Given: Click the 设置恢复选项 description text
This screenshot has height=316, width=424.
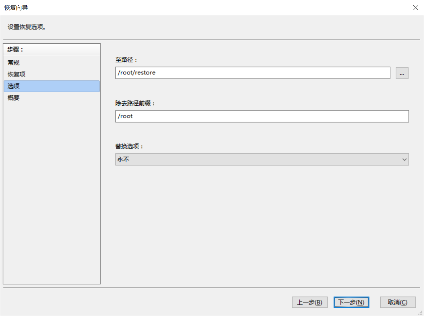Looking at the screenshot, I should pos(27,27).
